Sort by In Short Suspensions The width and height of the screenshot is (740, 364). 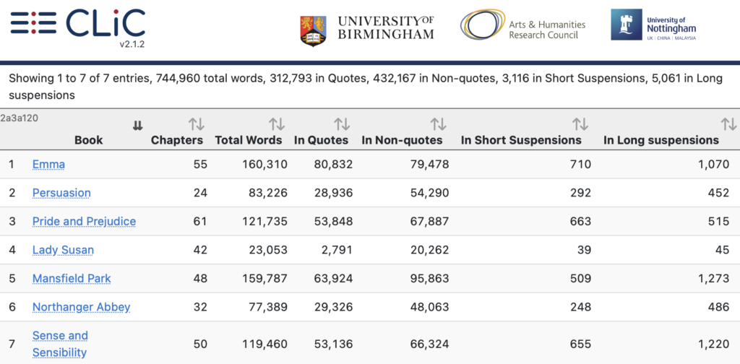[580, 124]
